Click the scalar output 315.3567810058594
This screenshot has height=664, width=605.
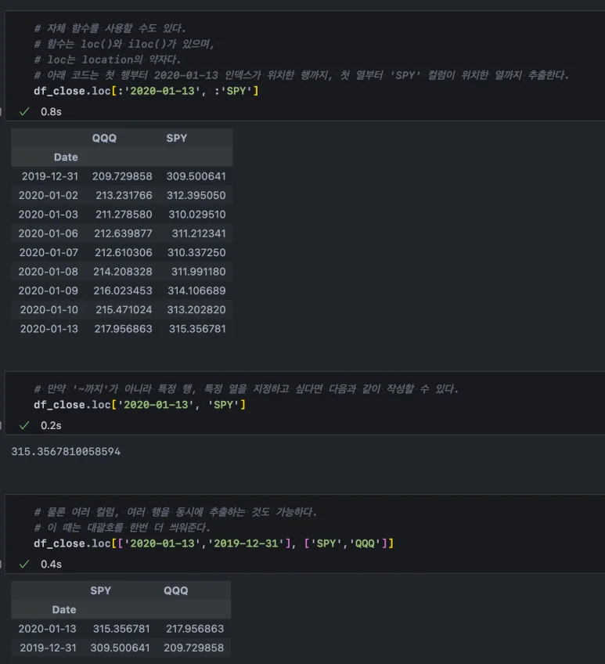[66, 452]
